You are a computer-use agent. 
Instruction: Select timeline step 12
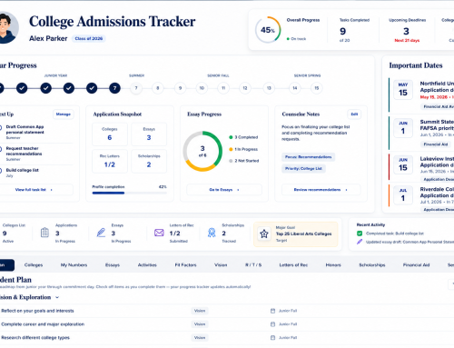click(x=245, y=88)
